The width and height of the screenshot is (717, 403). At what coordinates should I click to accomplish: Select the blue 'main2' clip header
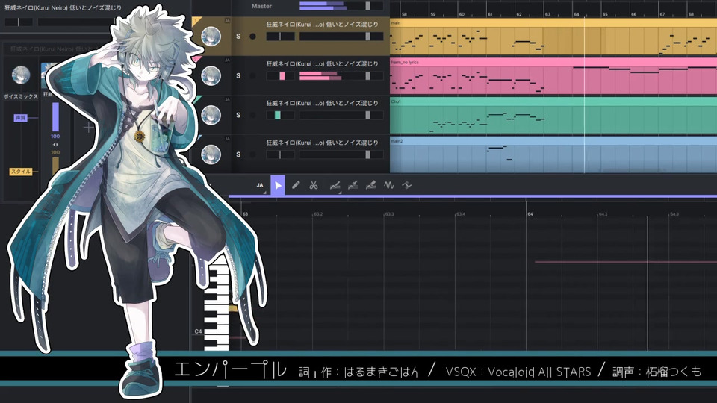pyautogui.click(x=553, y=141)
